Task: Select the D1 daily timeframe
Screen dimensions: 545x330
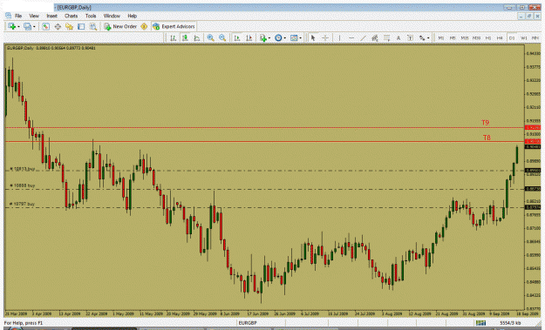Action: point(512,37)
